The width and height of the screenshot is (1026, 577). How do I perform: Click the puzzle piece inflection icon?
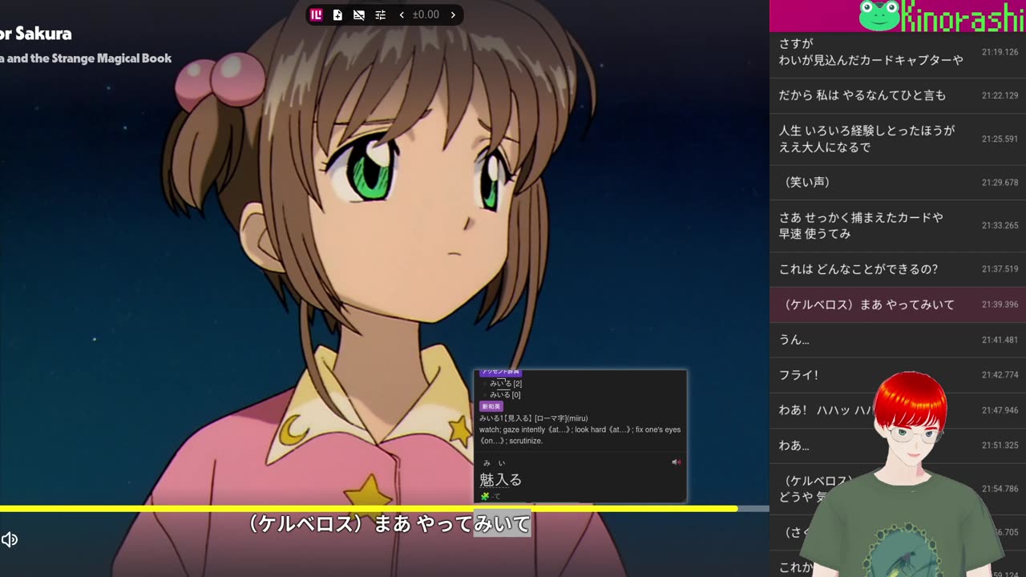pyautogui.click(x=484, y=496)
